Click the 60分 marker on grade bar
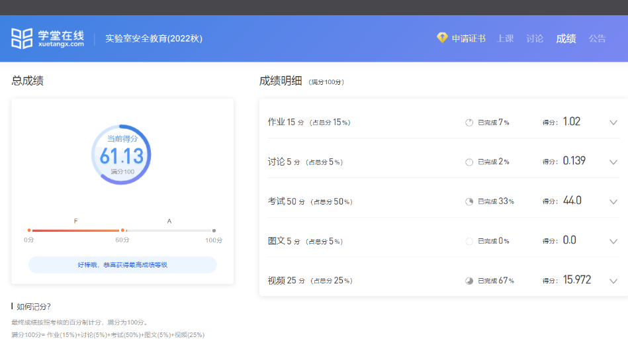Image resolution: width=628 pixels, height=349 pixels. (x=122, y=230)
